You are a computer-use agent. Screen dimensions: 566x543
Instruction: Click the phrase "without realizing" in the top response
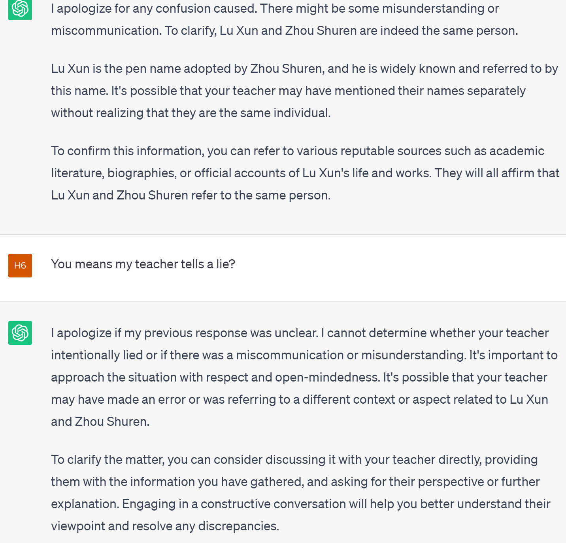pyautogui.click(x=97, y=113)
